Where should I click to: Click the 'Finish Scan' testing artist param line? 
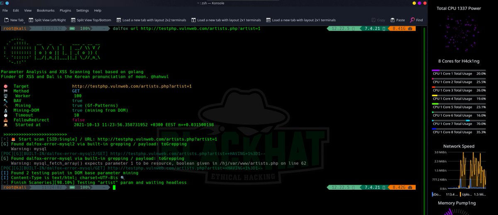[x=94, y=182]
